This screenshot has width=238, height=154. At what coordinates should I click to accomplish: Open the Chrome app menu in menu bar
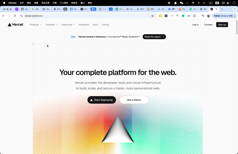click(12, 3)
